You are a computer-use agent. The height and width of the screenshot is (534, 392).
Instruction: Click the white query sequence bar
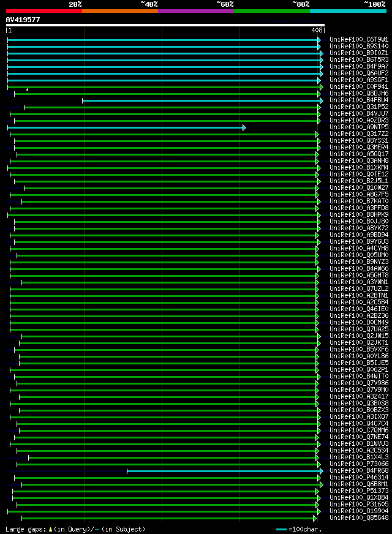(165, 25)
